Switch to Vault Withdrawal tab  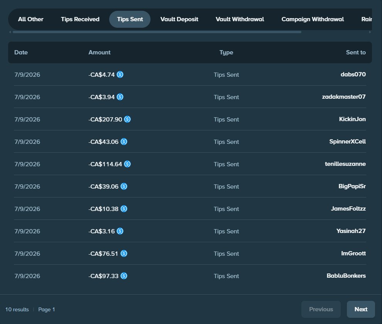coord(240,19)
